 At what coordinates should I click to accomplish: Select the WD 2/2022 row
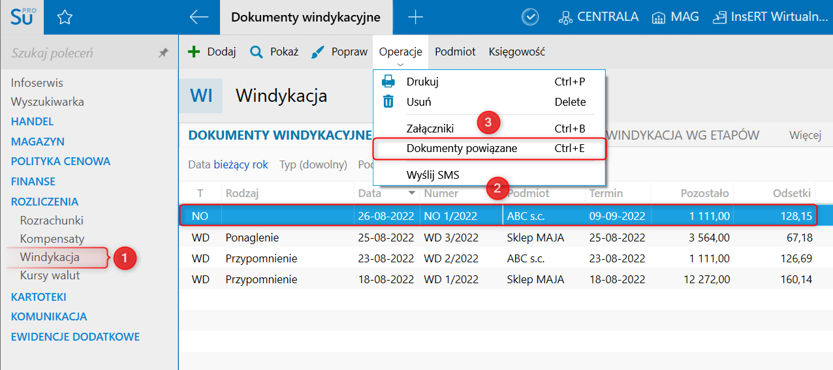499,258
